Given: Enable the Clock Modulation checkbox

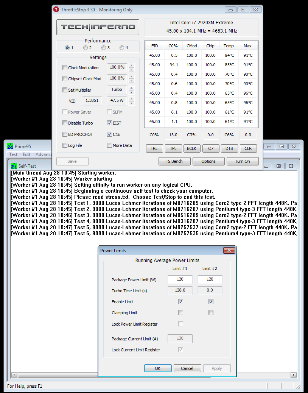Looking at the screenshot, I should click(65, 68).
